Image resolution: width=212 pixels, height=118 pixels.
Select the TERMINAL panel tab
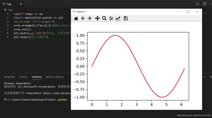[x=37, y=77]
